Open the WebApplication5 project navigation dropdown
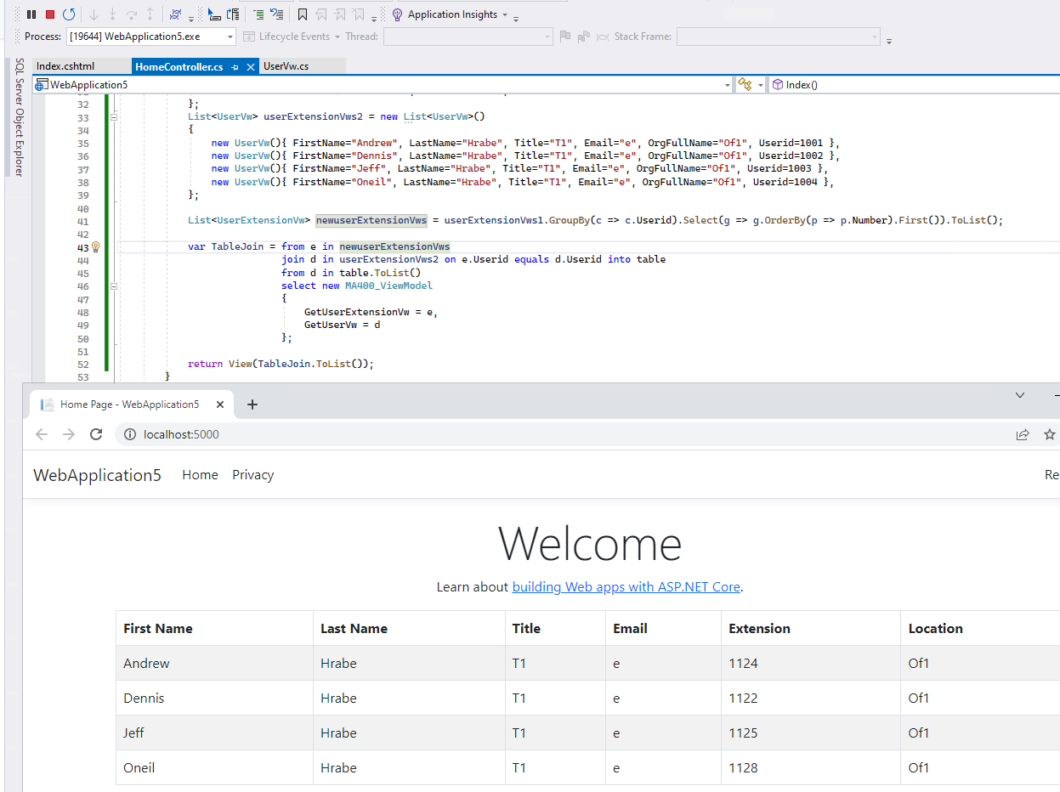 pyautogui.click(x=728, y=85)
